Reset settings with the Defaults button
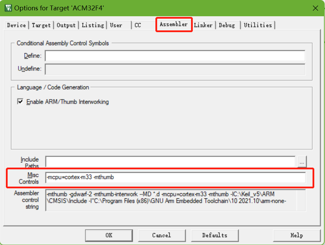Screen dimensions: 325x245 pyautogui.click(x=215, y=235)
